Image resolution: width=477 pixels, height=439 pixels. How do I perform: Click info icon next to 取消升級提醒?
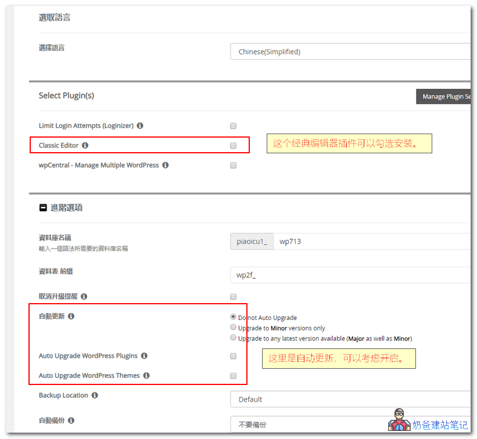point(84,296)
